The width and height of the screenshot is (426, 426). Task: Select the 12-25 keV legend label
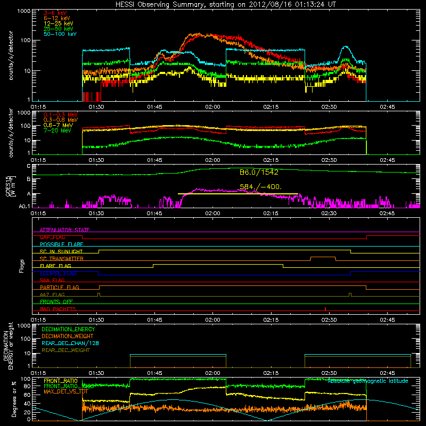pos(59,23)
